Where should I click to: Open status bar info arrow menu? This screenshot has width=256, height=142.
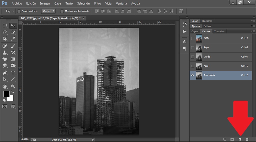point(93,140)
